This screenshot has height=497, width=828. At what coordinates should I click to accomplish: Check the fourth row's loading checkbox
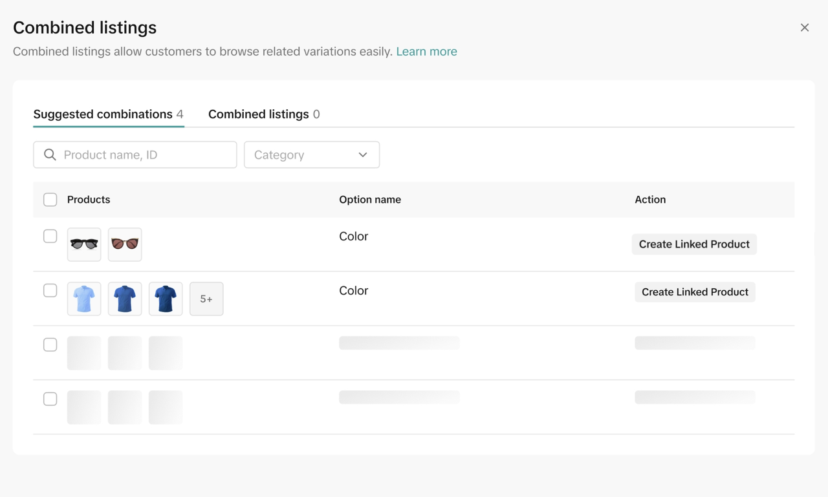pyautogui.click(x=50, y=399)
